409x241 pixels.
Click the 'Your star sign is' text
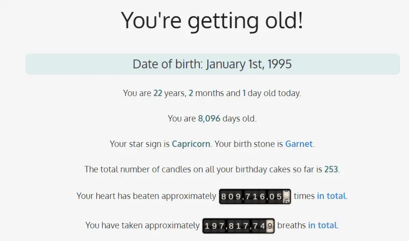click(139, 144)
